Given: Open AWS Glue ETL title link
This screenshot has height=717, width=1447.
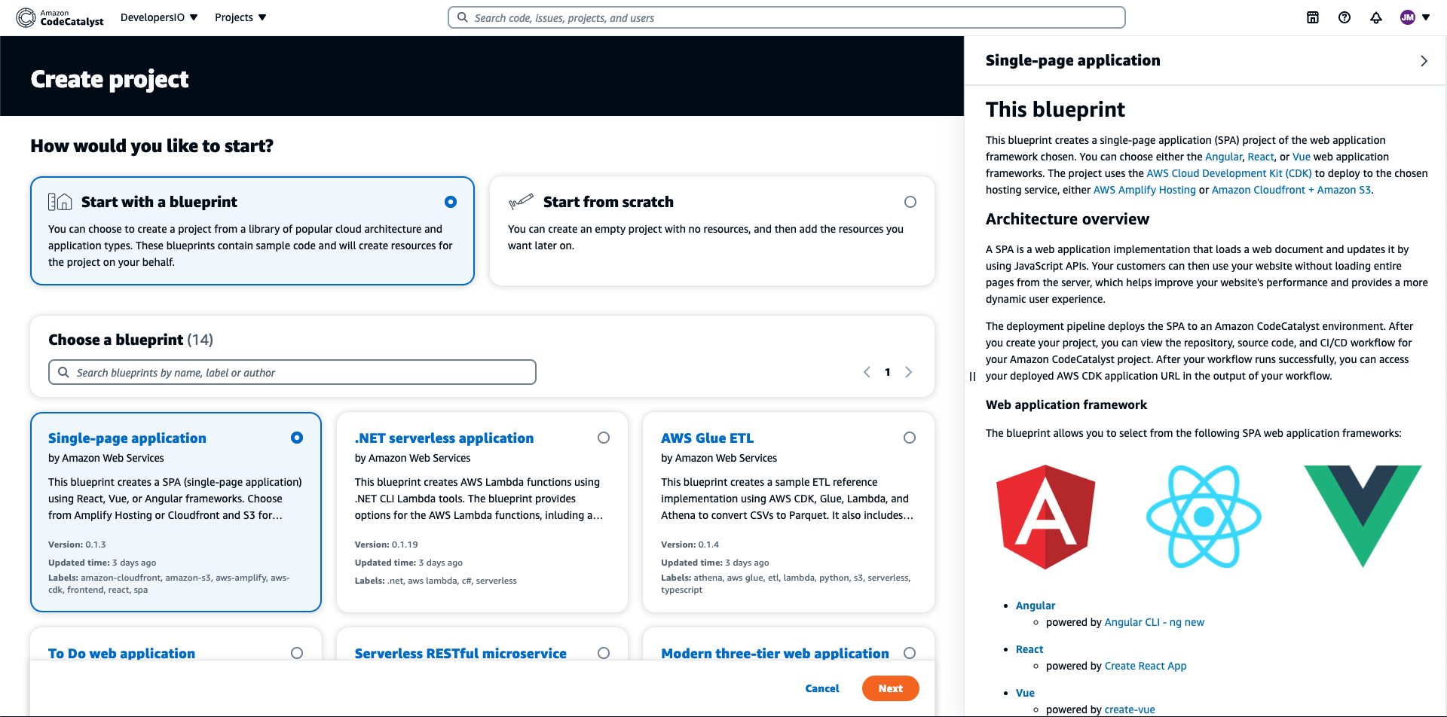Looking at the screenshot, I should (707, 438).
